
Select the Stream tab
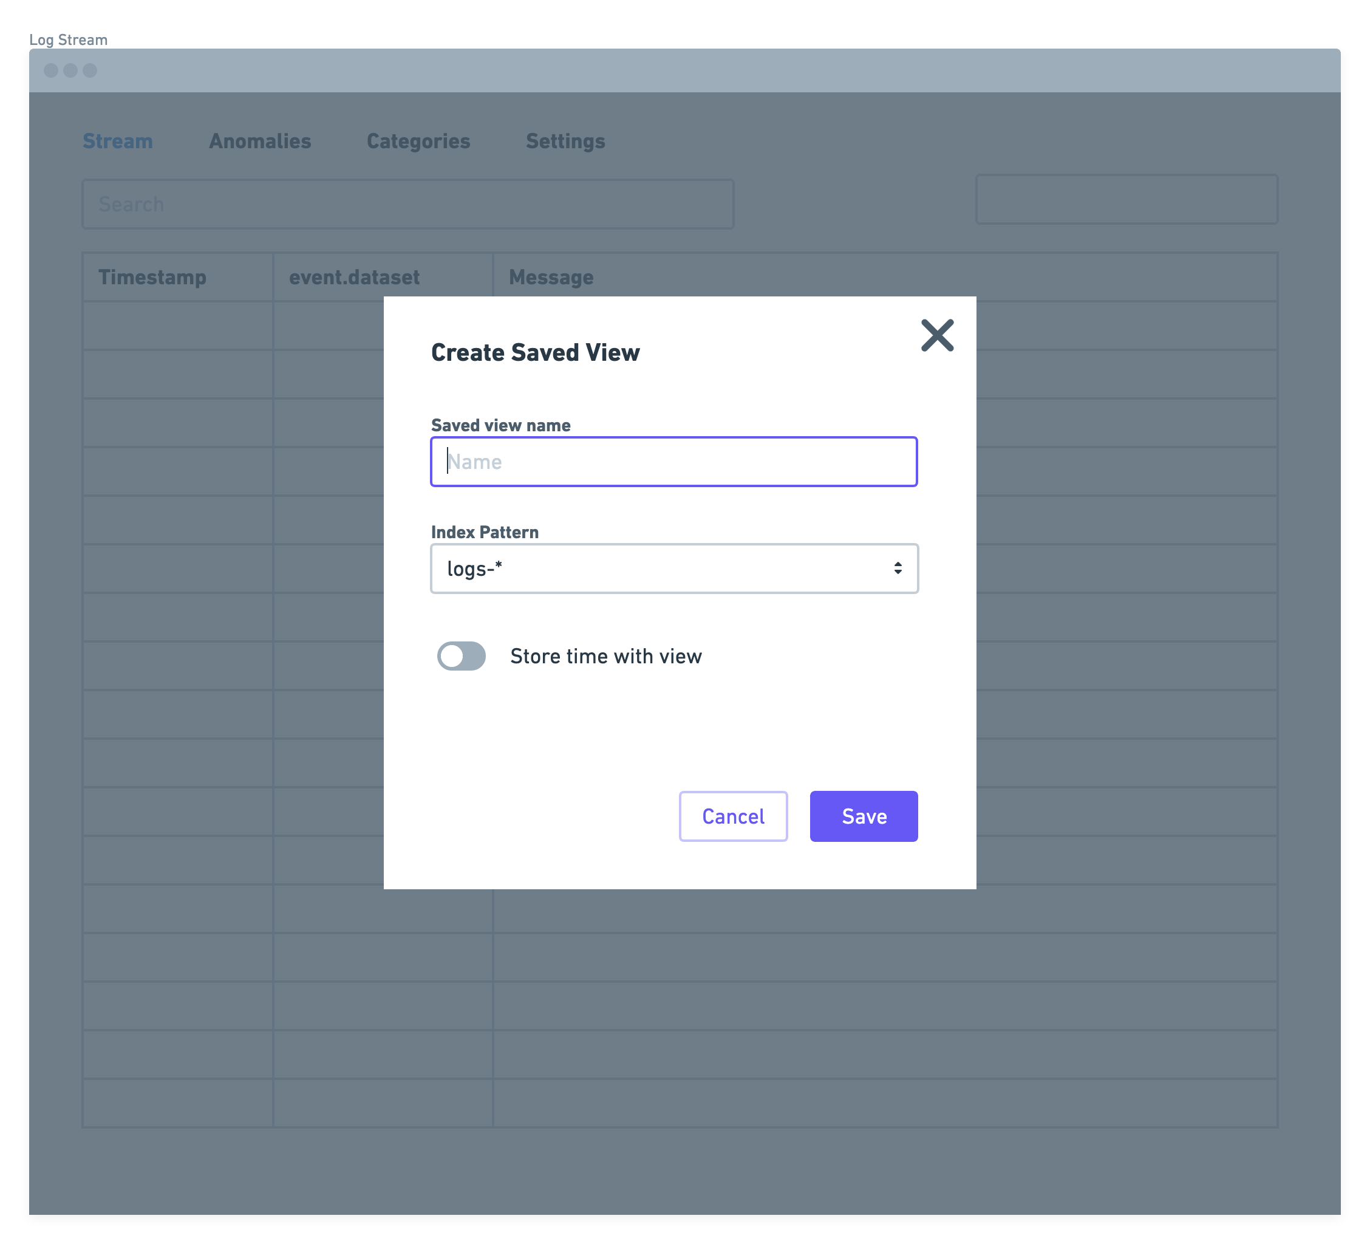pyautogui.click(x=118, y=142)
